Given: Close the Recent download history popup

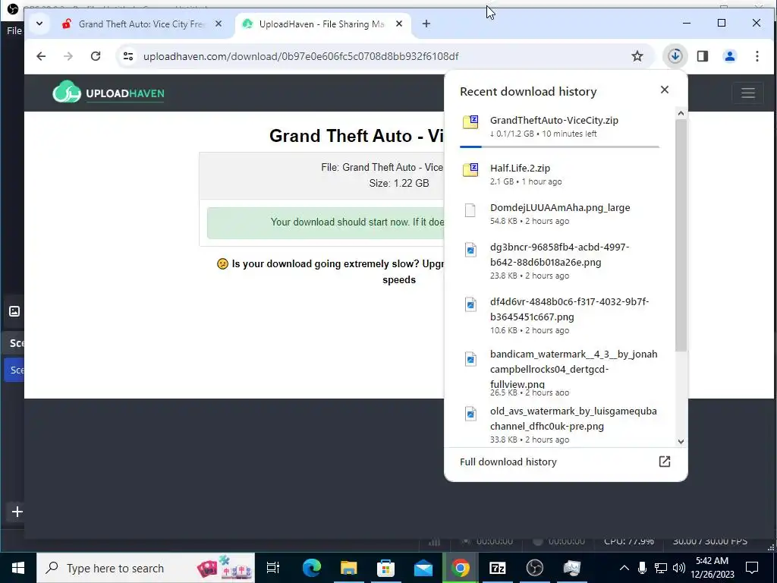Looking at the screenshot, I should pyautogui.click(x=665, y=90).
